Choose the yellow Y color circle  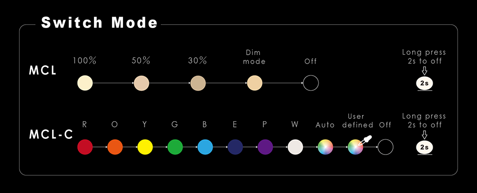[x=145, y=147]
